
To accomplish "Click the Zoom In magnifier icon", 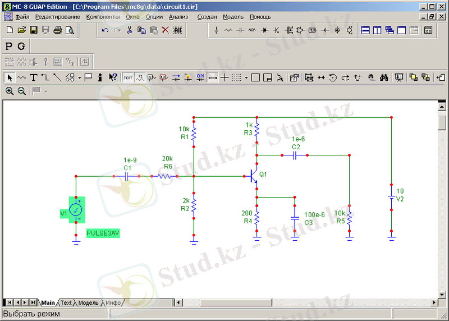I will (x=10, y=90).
